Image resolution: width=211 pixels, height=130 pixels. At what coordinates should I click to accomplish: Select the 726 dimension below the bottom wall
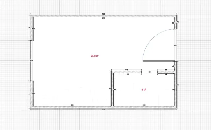[x=103, y=110]
